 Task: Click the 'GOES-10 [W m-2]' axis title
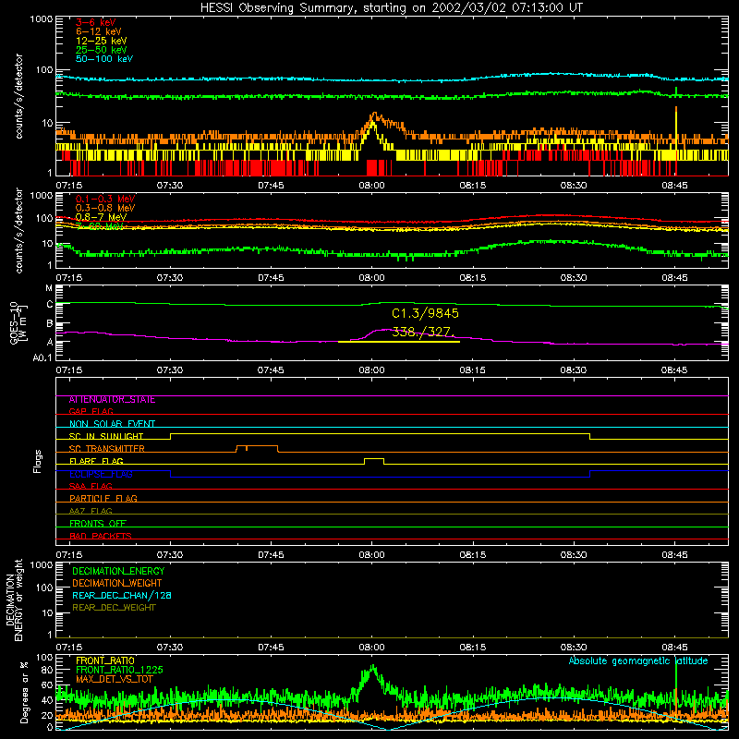click(18, 325)
